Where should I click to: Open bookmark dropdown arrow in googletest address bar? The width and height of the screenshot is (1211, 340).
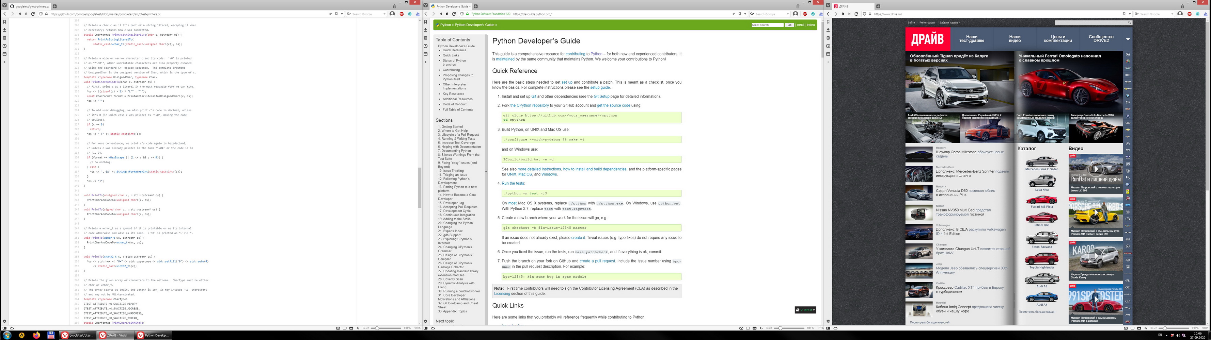342,14
